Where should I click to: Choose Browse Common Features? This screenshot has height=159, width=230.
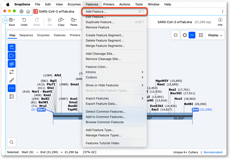(115, 122)
